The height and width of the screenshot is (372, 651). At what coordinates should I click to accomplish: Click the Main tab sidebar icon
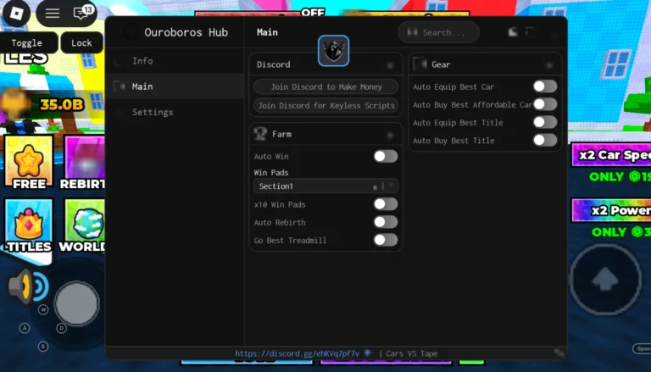[119, 86]
